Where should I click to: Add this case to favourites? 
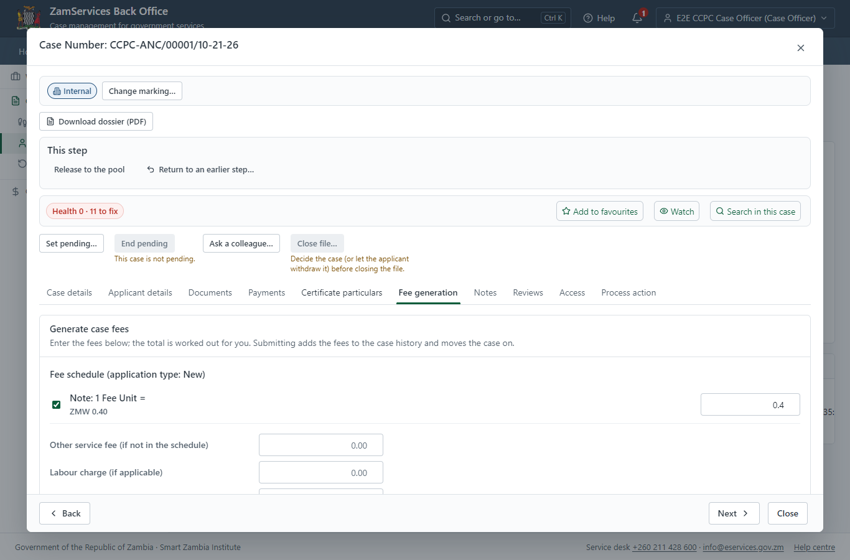tap(600, 212)
